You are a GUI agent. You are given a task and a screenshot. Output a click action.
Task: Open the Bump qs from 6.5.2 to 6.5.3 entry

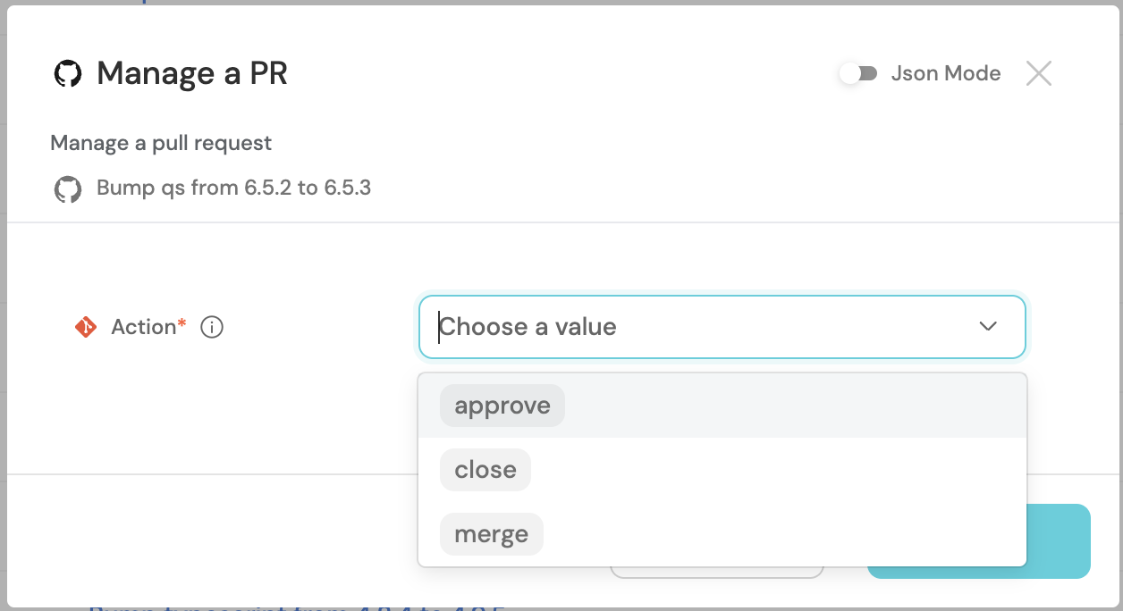click(x=233, y=188)
